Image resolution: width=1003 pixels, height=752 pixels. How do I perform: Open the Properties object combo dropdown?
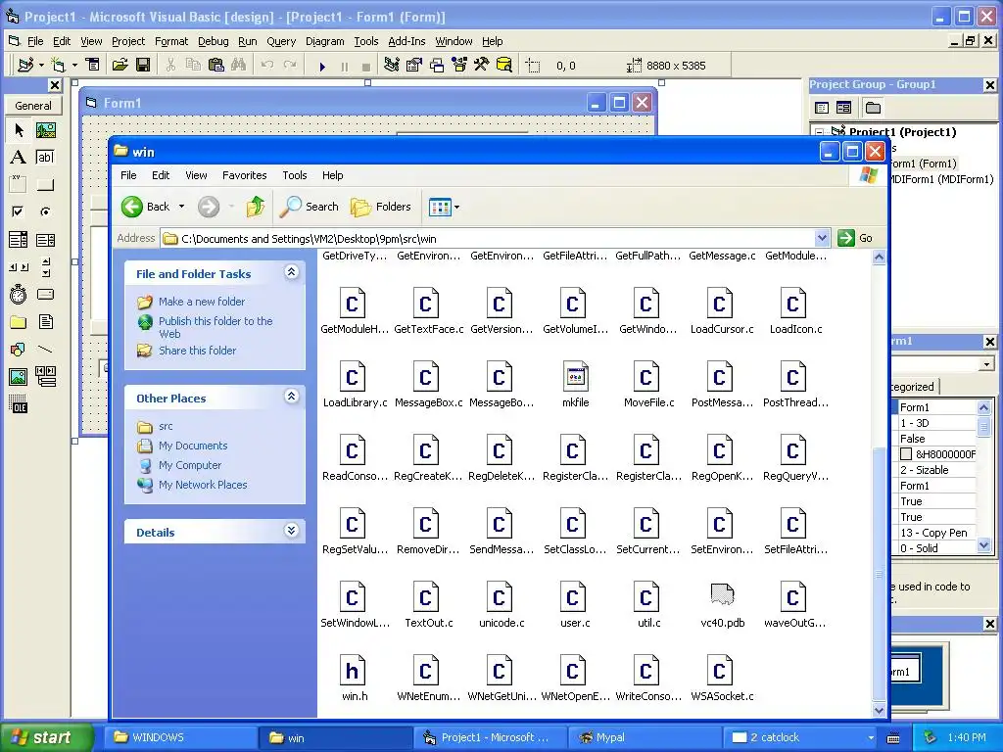(987, 364)
